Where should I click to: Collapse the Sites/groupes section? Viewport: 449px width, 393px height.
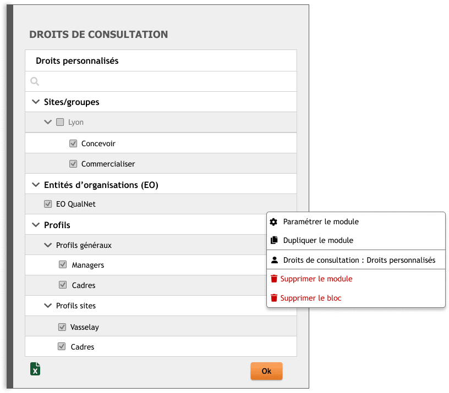coord(36,102)
